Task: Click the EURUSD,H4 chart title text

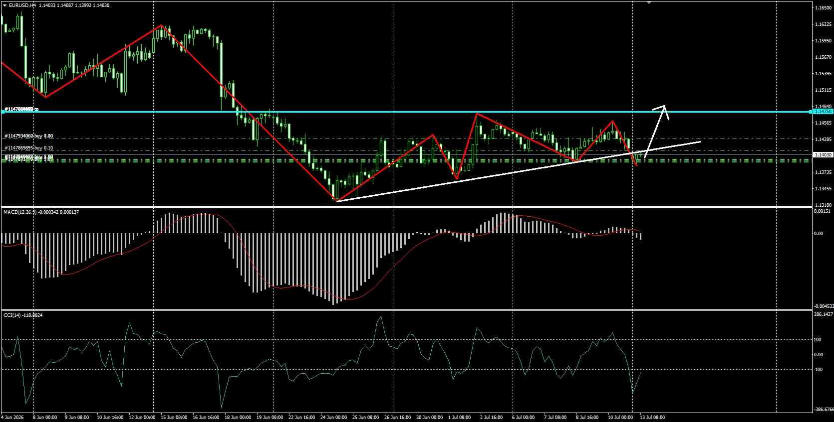Action: pyautogui.click(x=22, y=5)
